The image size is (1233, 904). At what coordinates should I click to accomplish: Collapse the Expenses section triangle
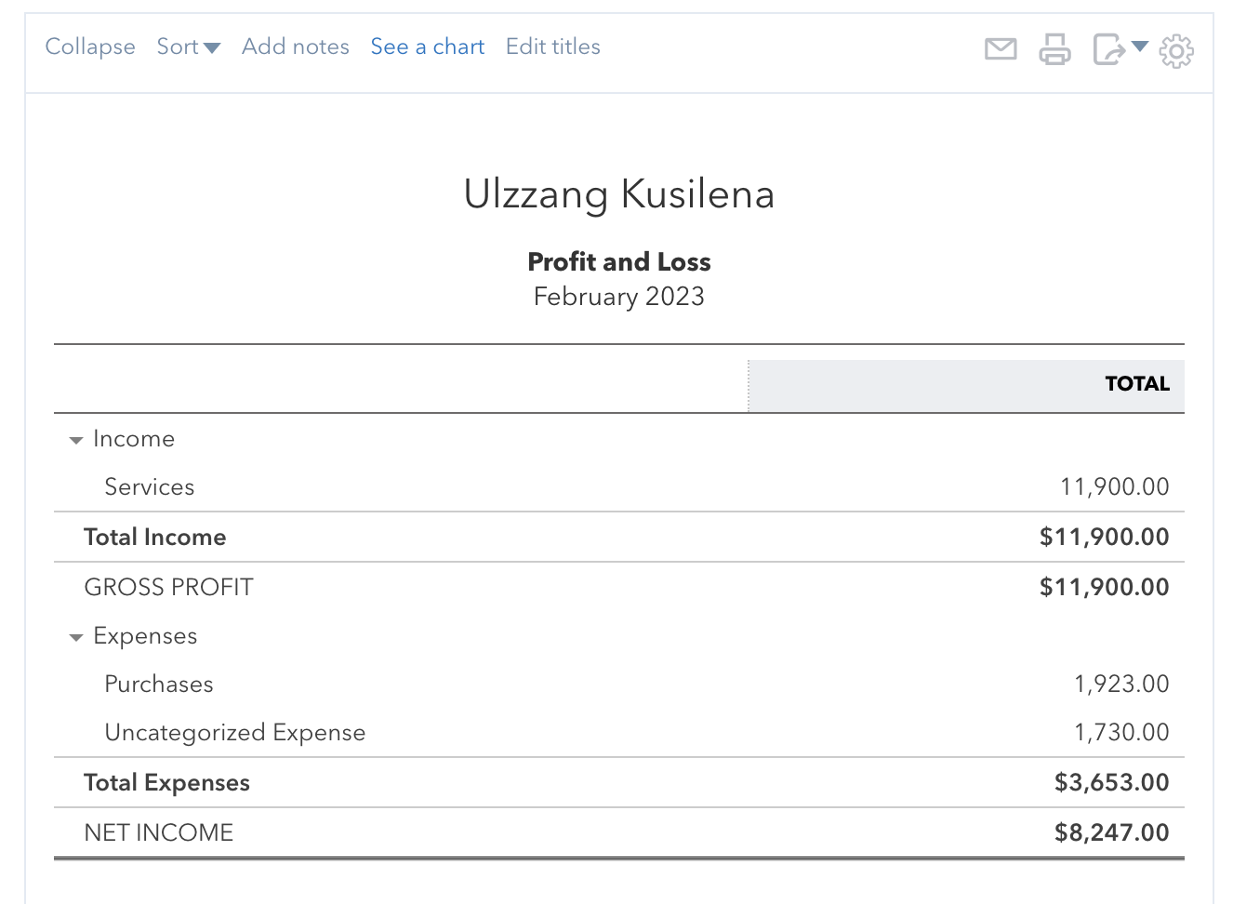click(76, 637)
